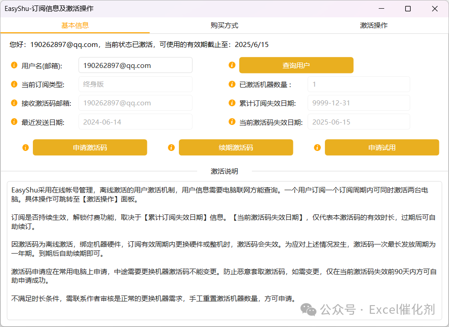Click info icon left of 申请激活码 button
The width and height of the screenshot is (449, 327).
pyautogui.click(x=26, y=147)
